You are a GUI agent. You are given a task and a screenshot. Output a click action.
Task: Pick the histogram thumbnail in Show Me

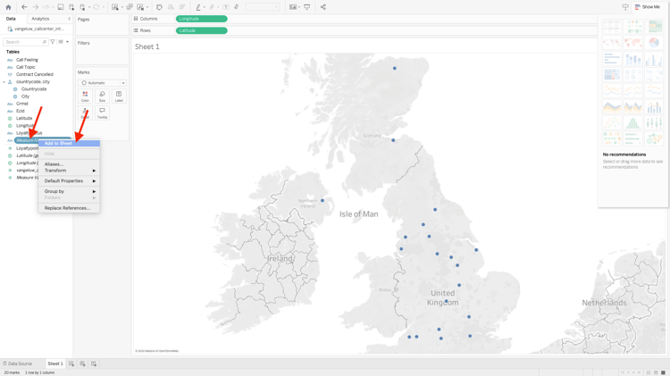(632, 123)
